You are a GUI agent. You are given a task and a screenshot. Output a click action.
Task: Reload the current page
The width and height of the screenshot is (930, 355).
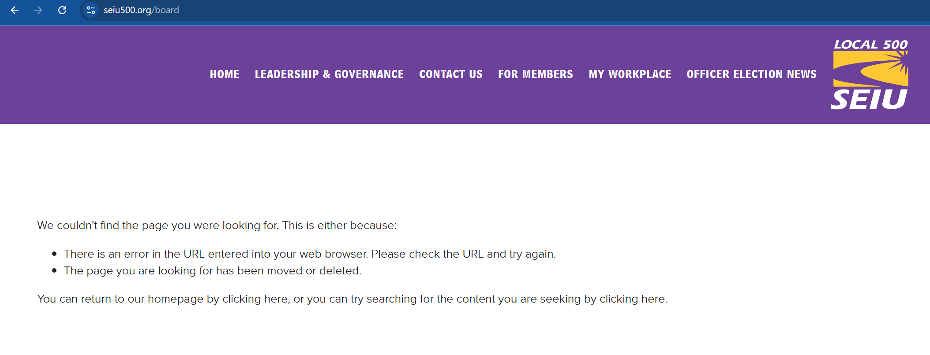tap(62, 10)
